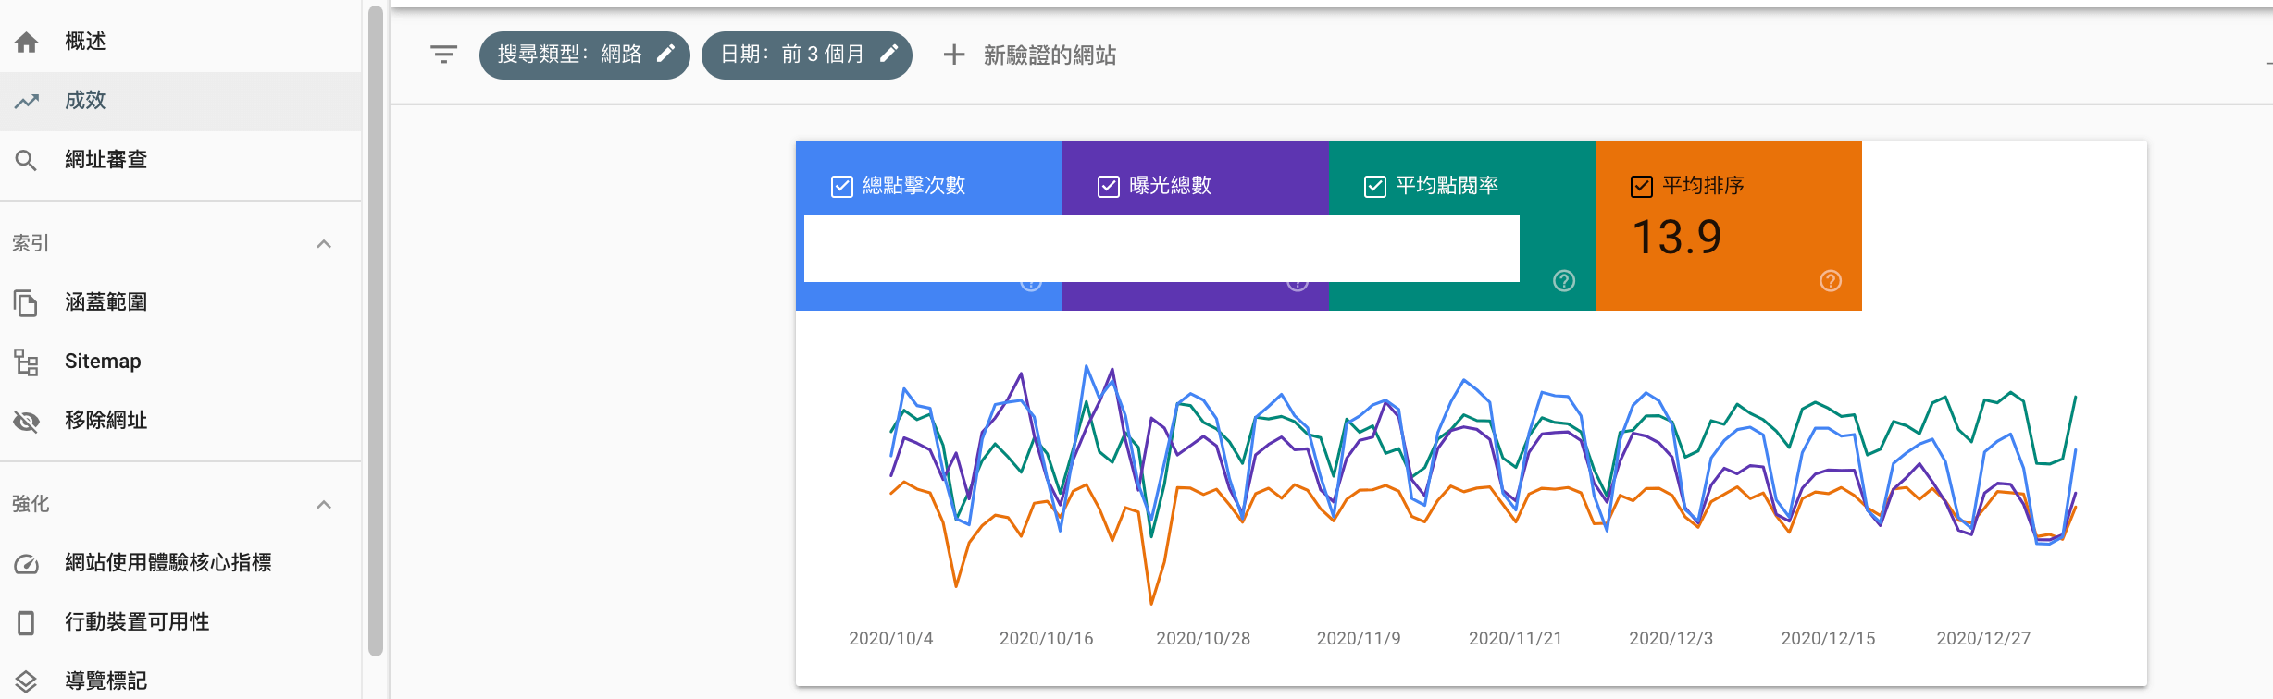Click the 13.9 average position value
Image resolution: width=2273 pixels, height=699 pixels.
[1676, 238]
